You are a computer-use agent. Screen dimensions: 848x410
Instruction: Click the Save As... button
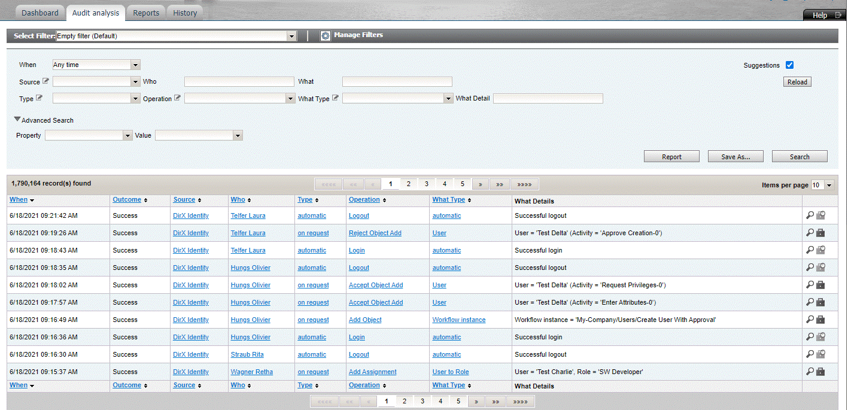click(735, 157)
